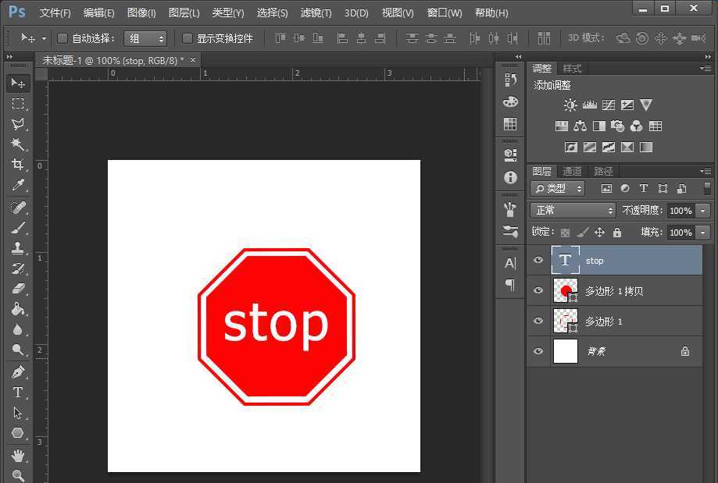Select the Crop tool

pyautogui.click(x=17, y=165)
